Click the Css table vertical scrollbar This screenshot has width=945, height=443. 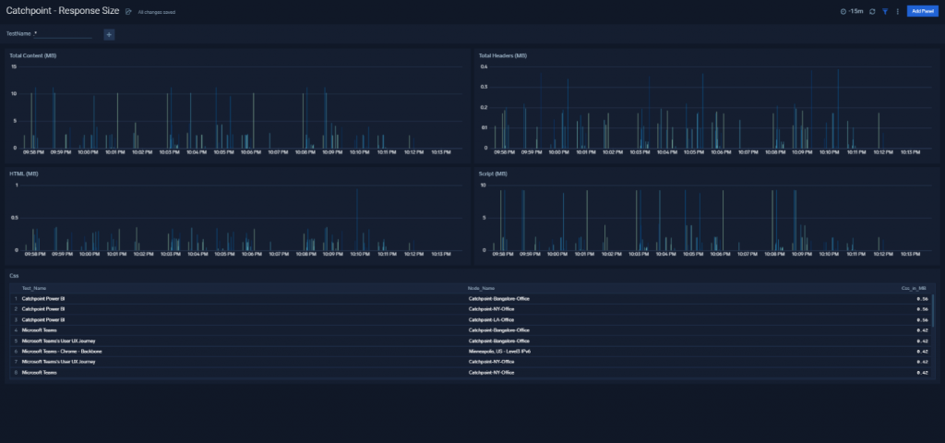pyautogui.click(x=933, y=310)
